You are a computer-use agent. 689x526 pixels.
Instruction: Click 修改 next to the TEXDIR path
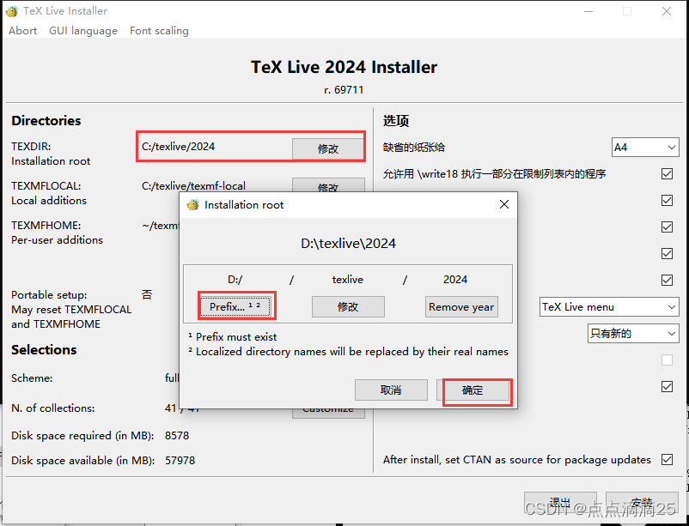click(328, 148)
